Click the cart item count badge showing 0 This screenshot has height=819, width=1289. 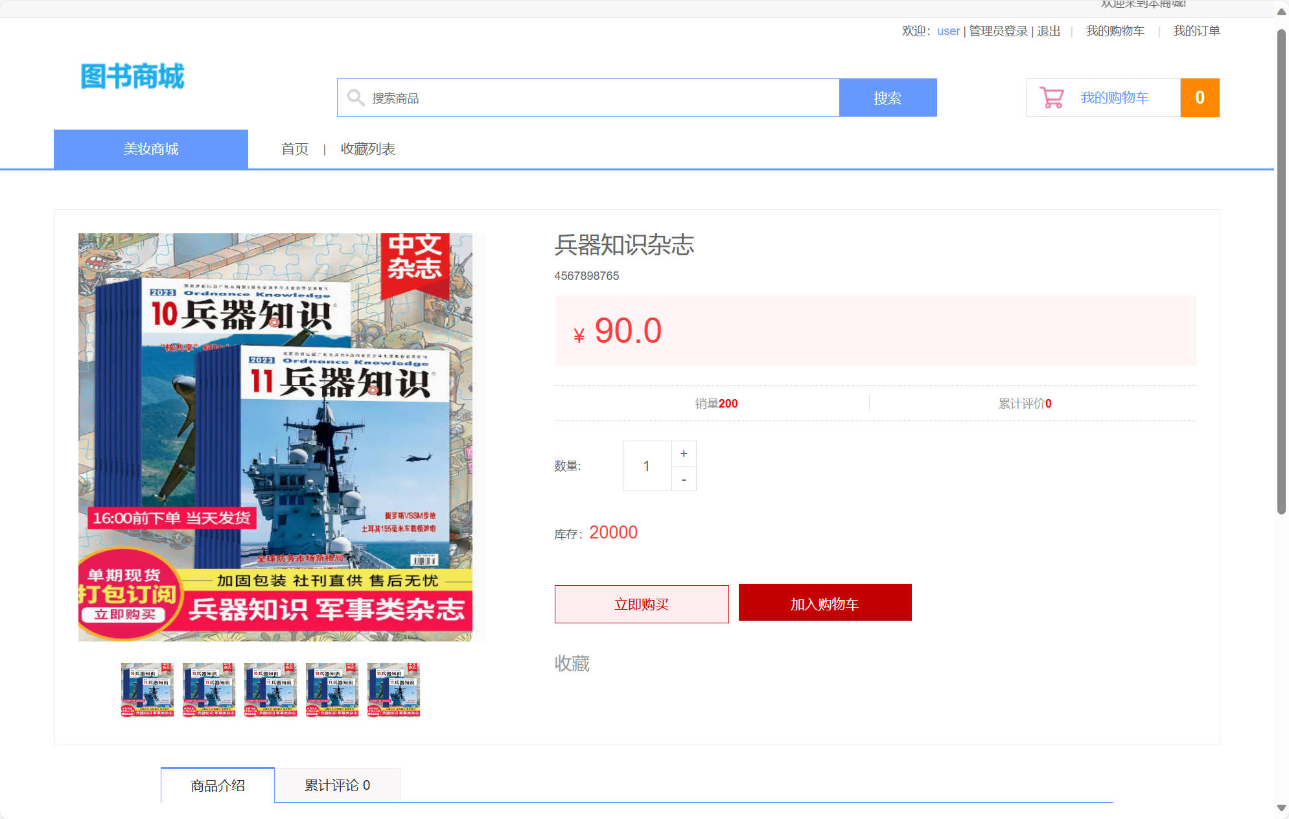point(1200,97)
